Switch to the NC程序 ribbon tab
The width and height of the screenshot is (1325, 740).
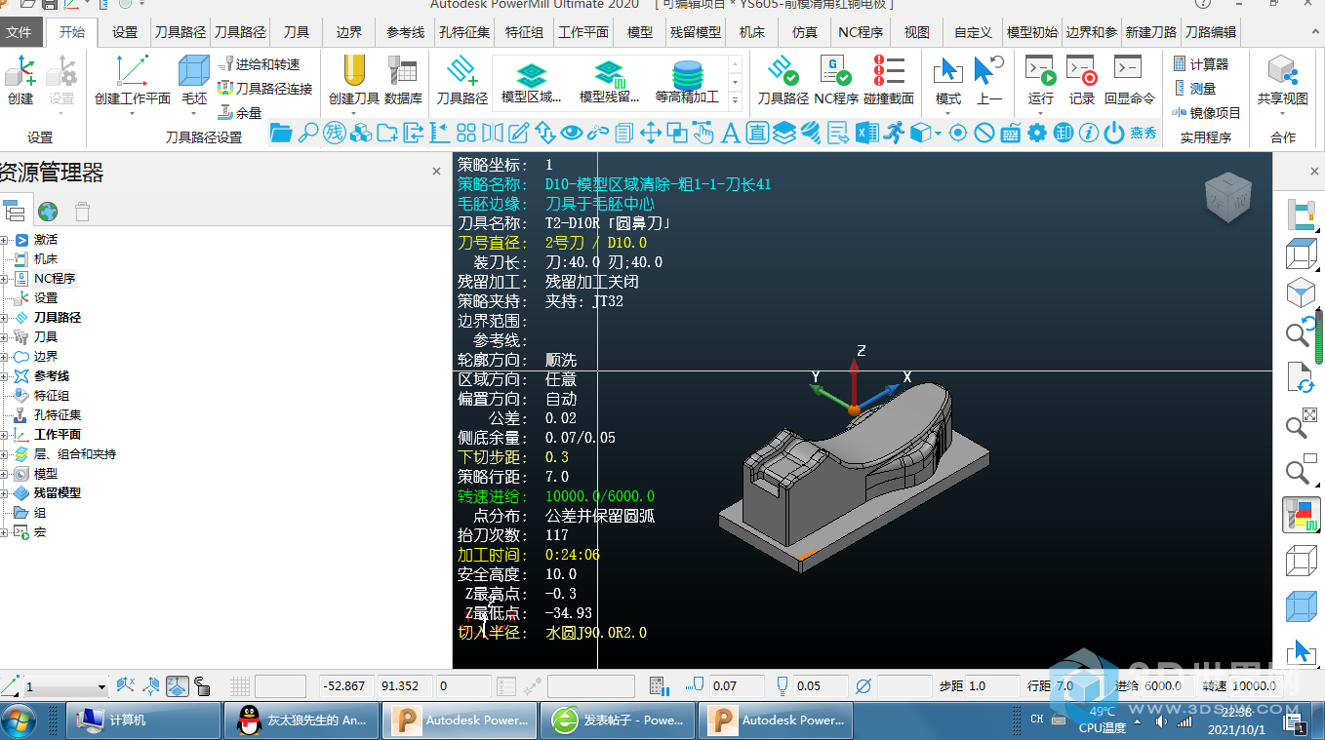click(x=861, y=32)
